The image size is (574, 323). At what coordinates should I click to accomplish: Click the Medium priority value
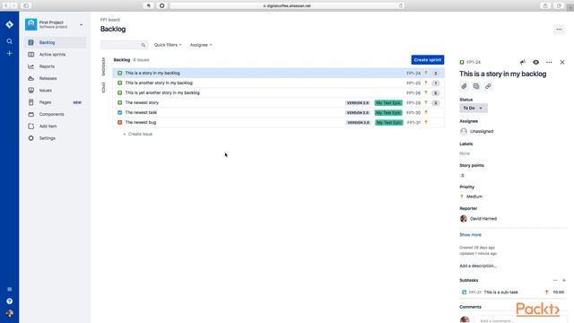[471, 196]
